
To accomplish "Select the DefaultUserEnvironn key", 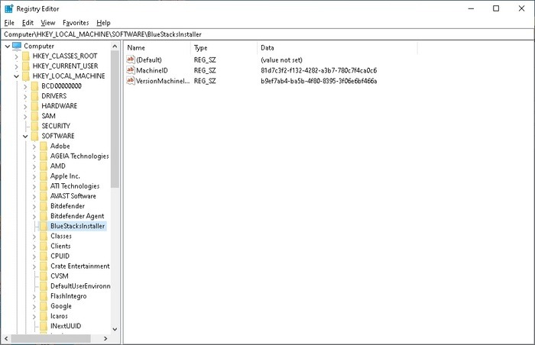I will tap(80, 286).
